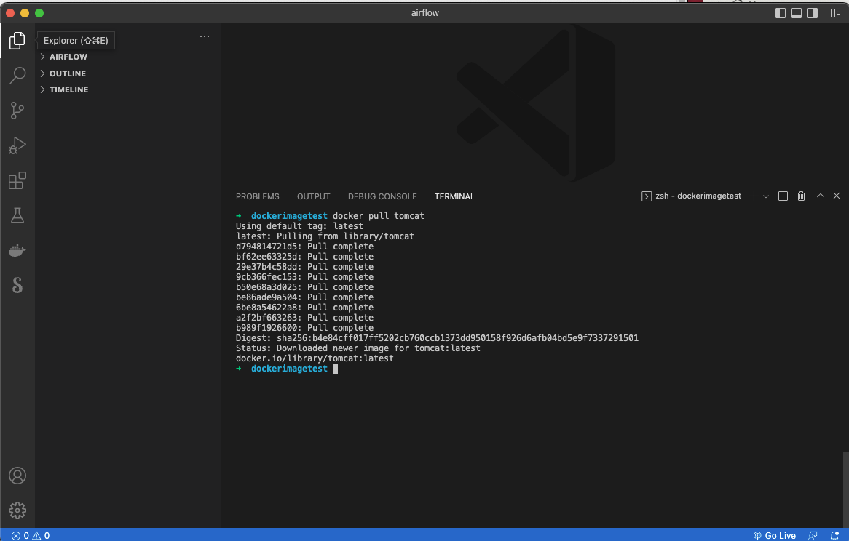849x541 pixels.
Task: Click errors and warnings status item
Action: 31,536
